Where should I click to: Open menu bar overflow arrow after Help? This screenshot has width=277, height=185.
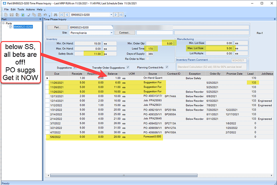pos(45,10)
